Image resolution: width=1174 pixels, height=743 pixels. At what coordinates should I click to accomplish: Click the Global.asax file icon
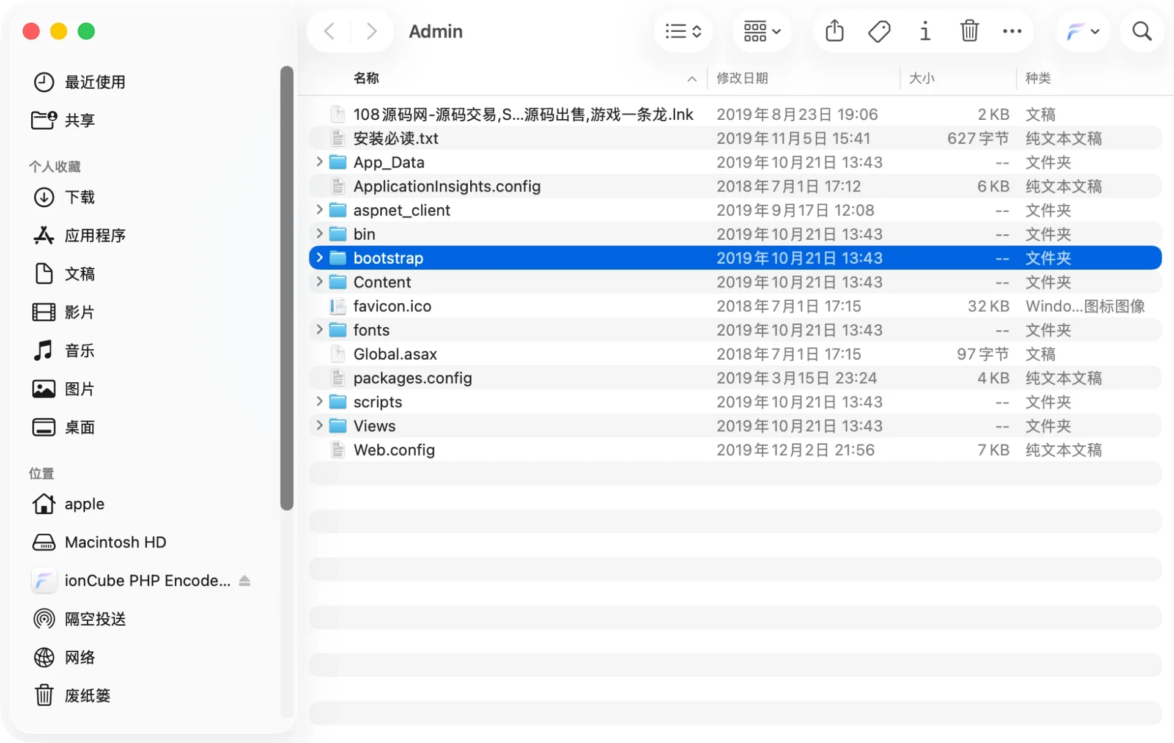coord(338,354)
